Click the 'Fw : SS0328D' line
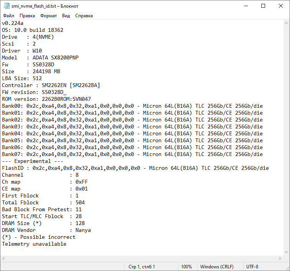This screenshot has width=290, height=271. pyautogui.click(x=28, y=64)
